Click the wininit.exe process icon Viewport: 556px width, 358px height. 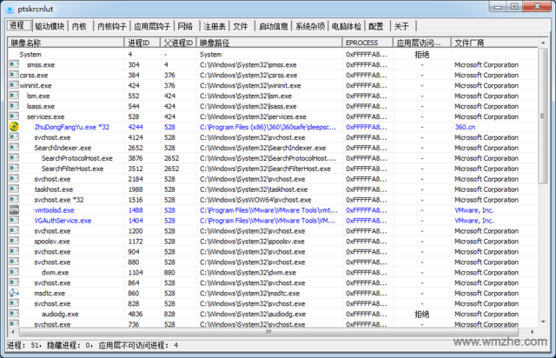[14, 85]
